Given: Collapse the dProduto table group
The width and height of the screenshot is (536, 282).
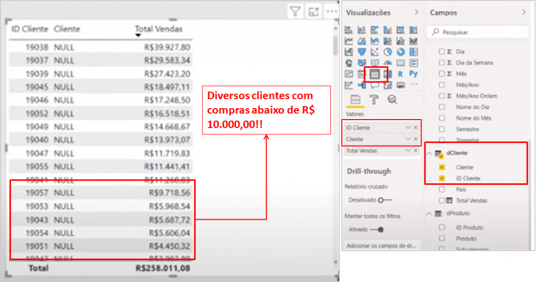Looking at the screenshot, I should [x=431, y=213].
